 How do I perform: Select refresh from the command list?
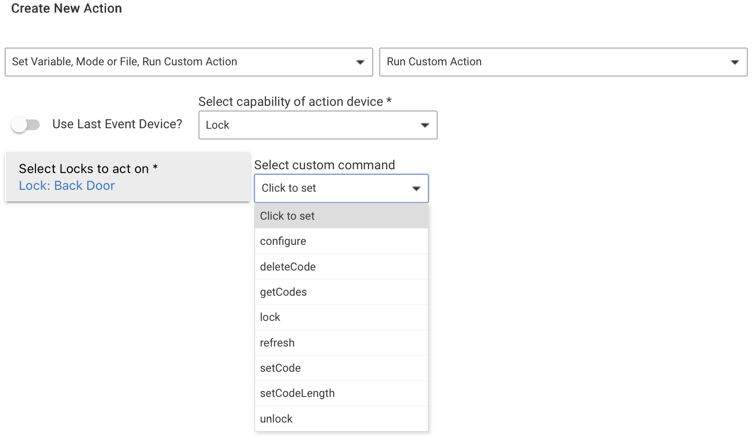(277, 342)
